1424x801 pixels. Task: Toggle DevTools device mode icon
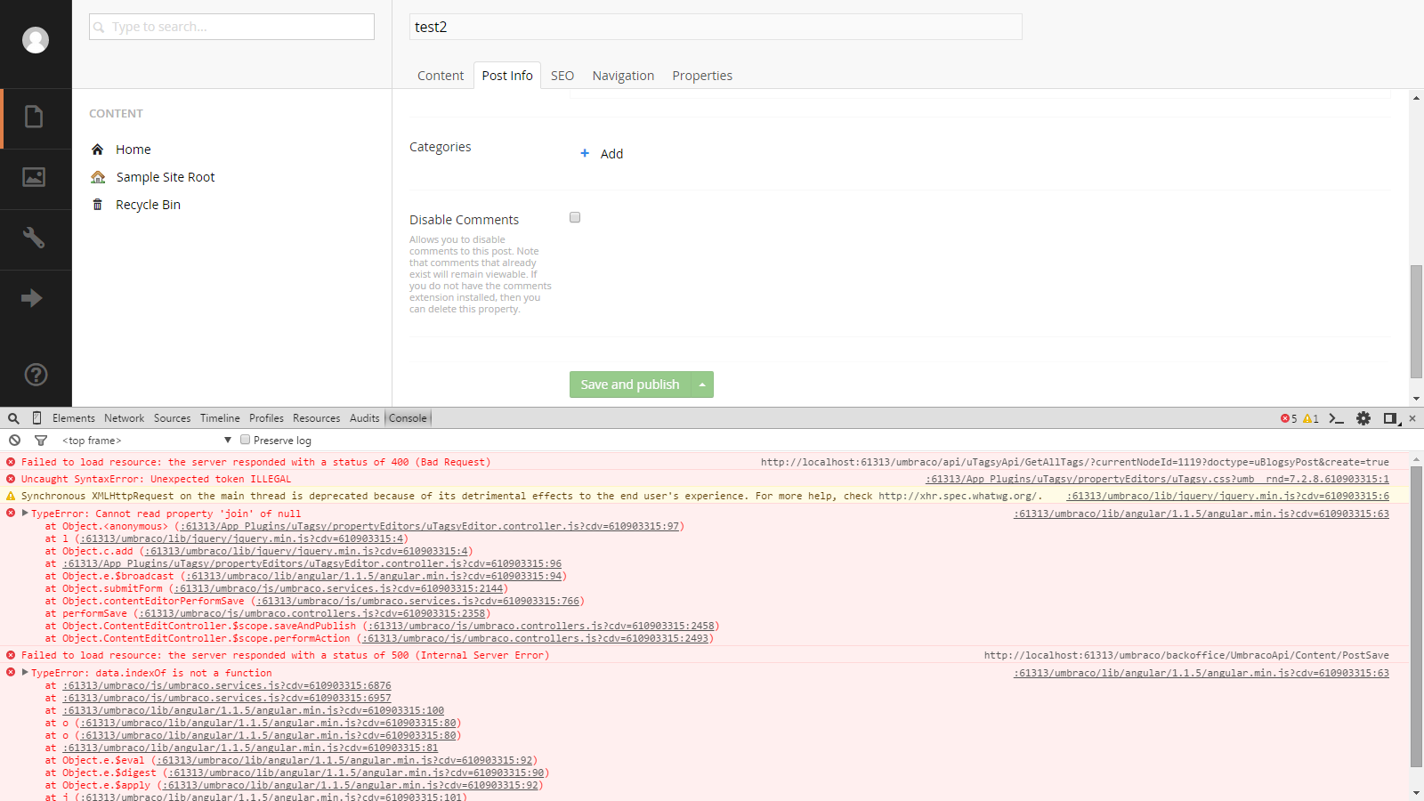(x=36, y=418)
